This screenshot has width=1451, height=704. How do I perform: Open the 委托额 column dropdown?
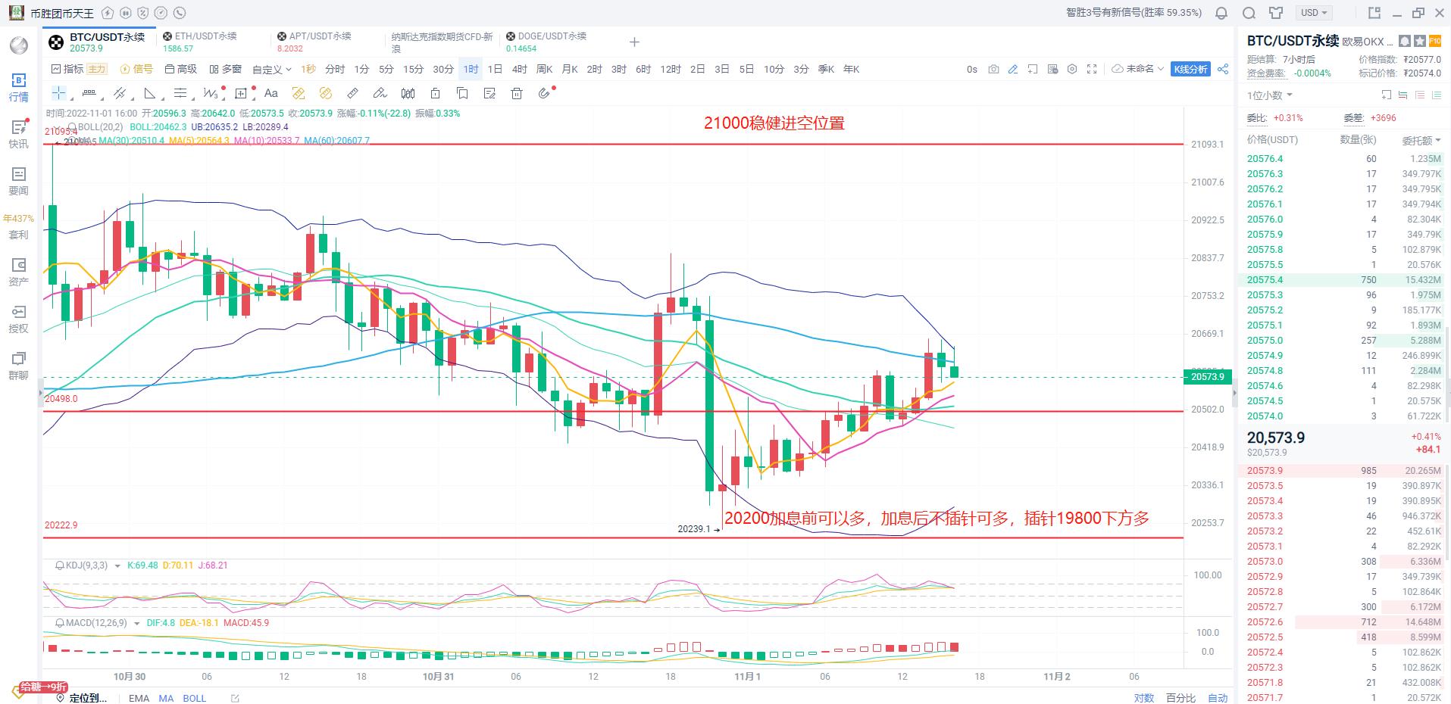[x=1421, y=140]
